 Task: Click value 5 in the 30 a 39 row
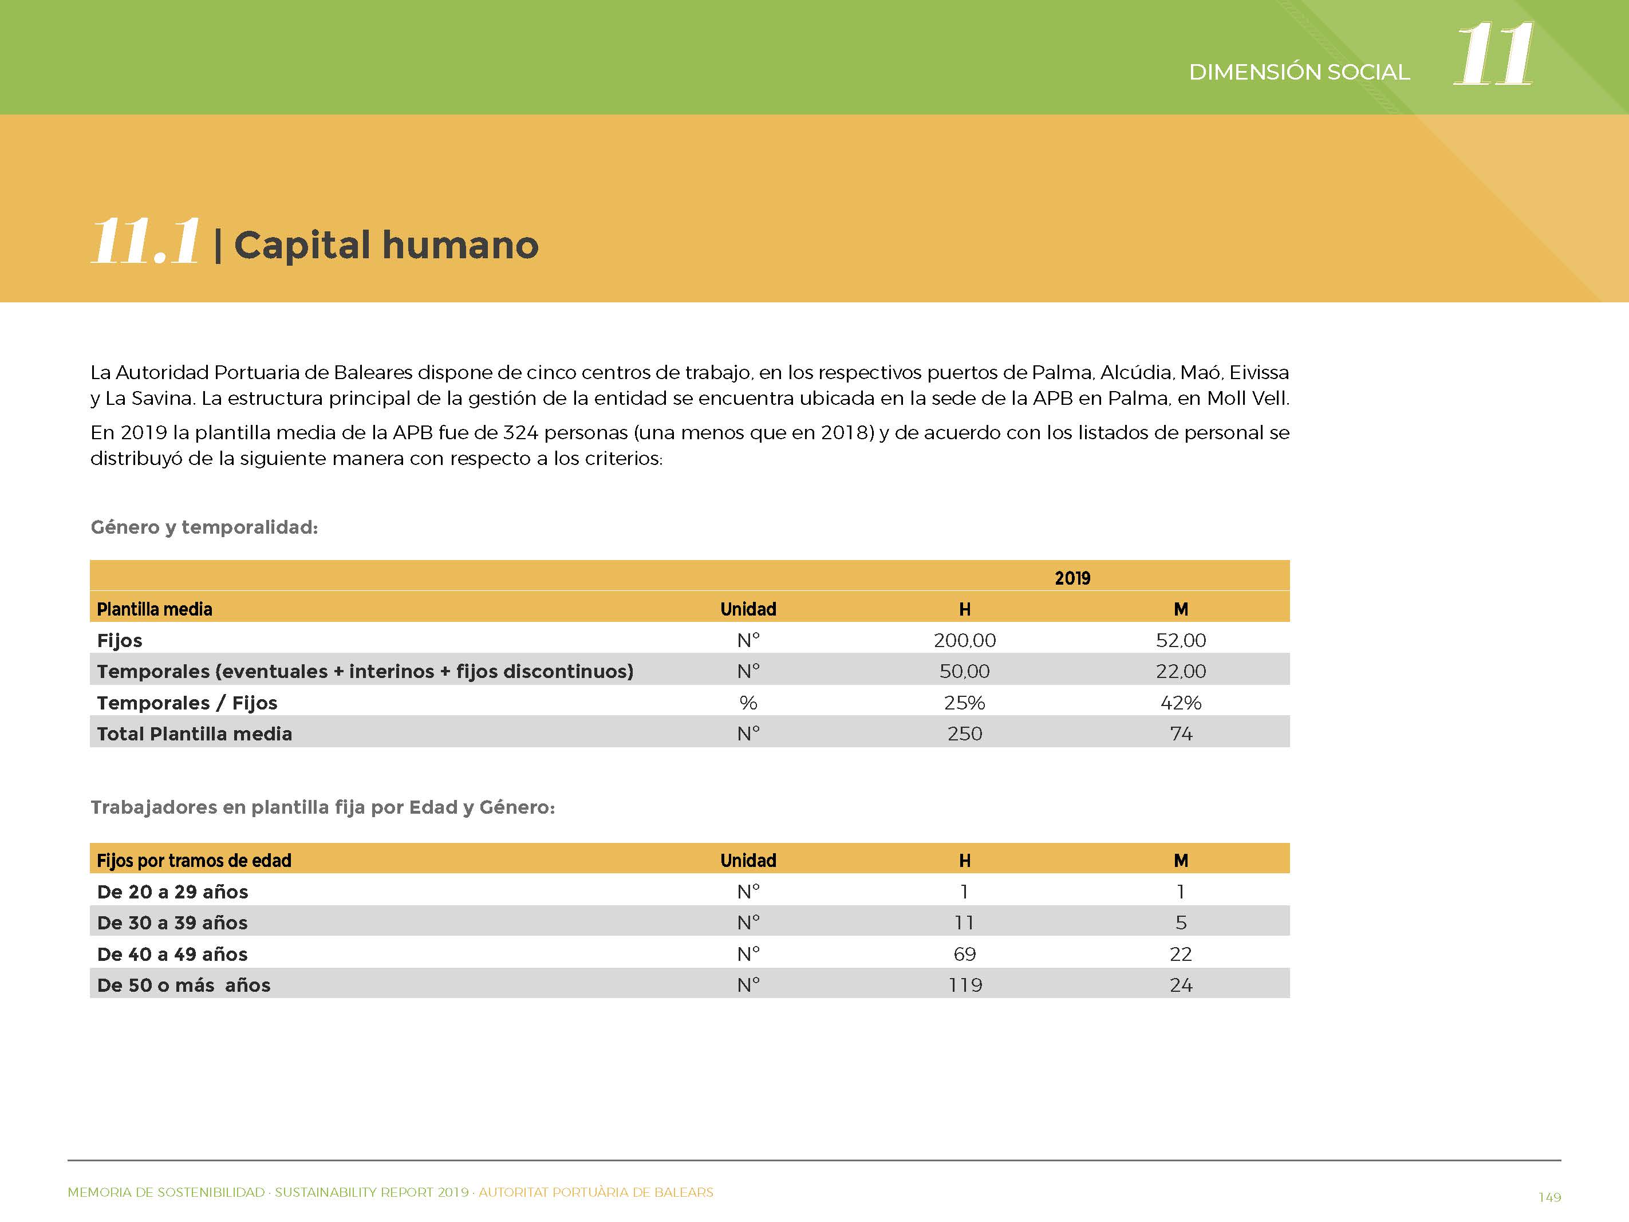point(1181,923)
